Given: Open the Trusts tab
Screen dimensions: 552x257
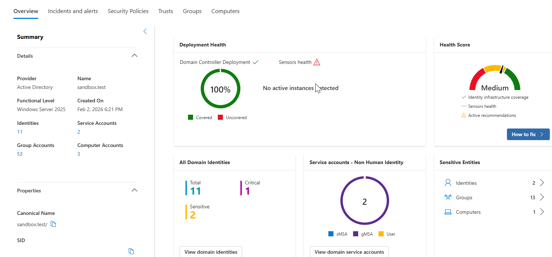Looking at the screenshot, I should pos(165,11).
